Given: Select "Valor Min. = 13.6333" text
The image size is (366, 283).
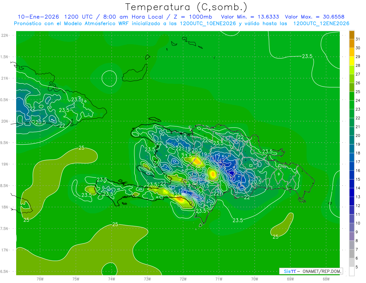Looking at the screenshot, I should (x=250, y=17).
